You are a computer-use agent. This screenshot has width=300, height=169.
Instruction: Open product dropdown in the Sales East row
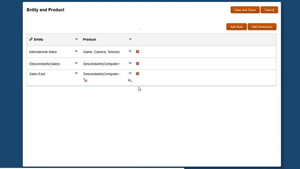130,73
